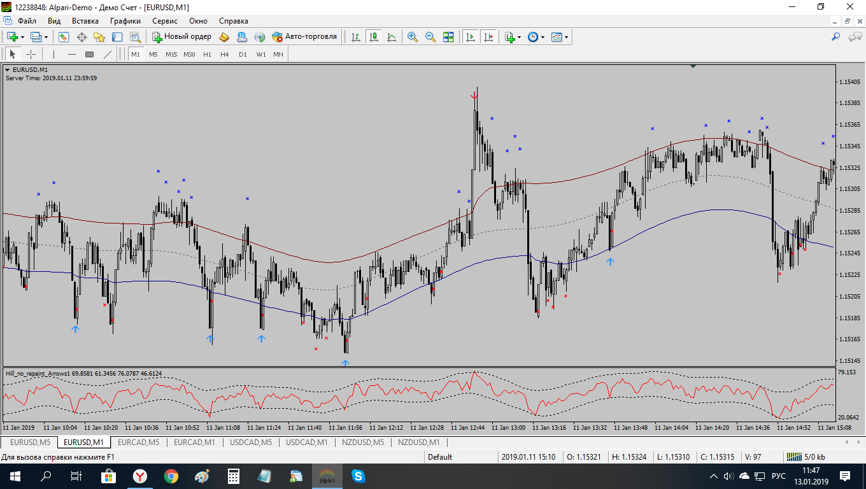Expand the Indicators dropdown arrow

pyautogui.click(x=520, y=37)
